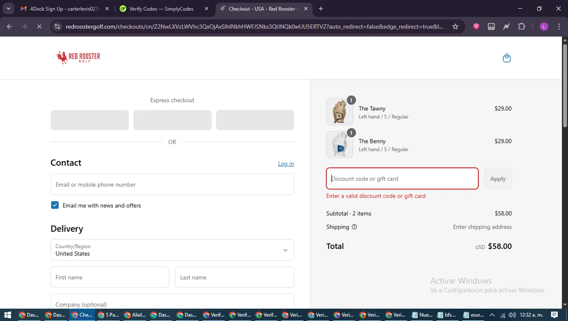Open the cart bag icon

pos(506,58)
